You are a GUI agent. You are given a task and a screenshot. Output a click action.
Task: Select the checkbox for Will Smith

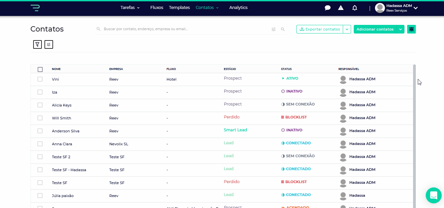[40, 118]
